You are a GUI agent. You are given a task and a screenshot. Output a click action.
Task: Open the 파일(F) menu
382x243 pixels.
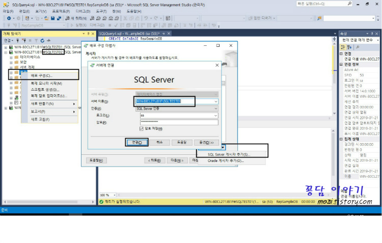(8, 11)
